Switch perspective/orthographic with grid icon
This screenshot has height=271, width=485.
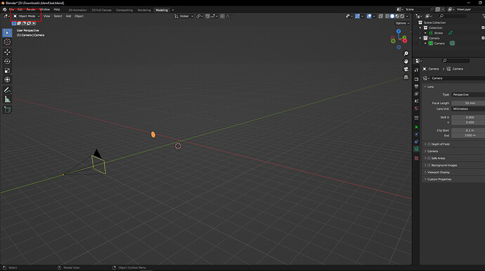[x=406, y=77]
